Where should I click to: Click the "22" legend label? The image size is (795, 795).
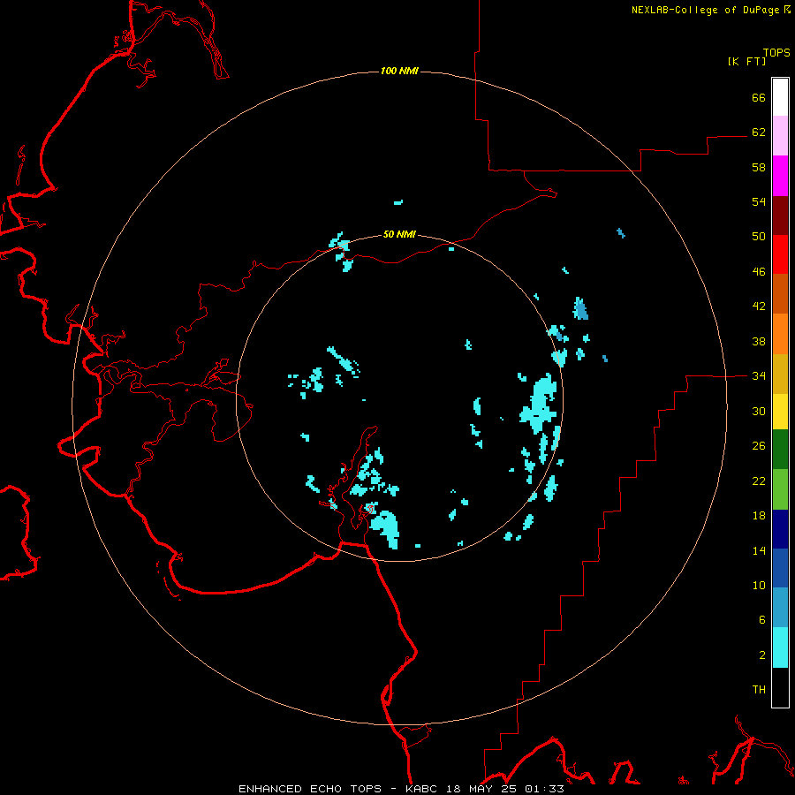pyautogui.click(x=759, y=481)
